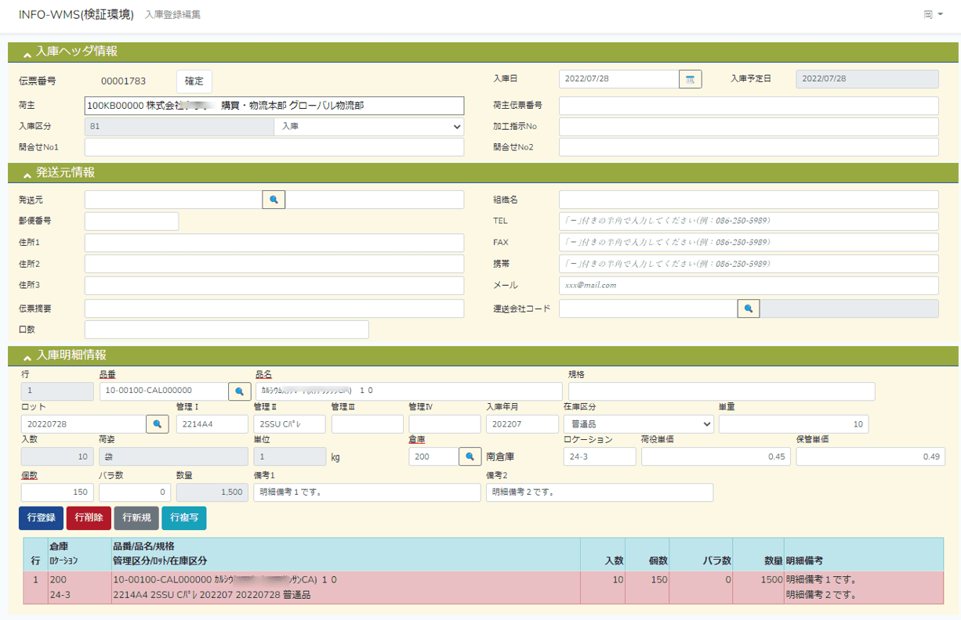Viewport: 961px width, 620px height.
Task: Click the 口数 field
Action: [x=227, y=330]
